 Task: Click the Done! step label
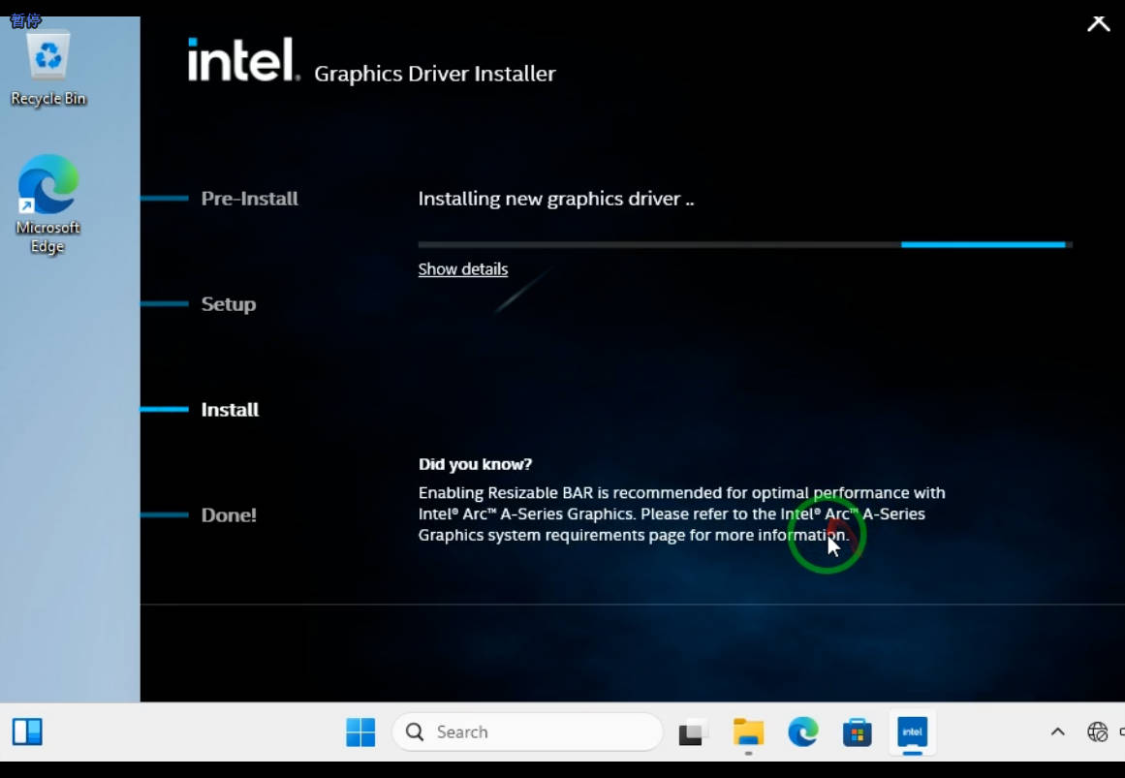point(228,514)
